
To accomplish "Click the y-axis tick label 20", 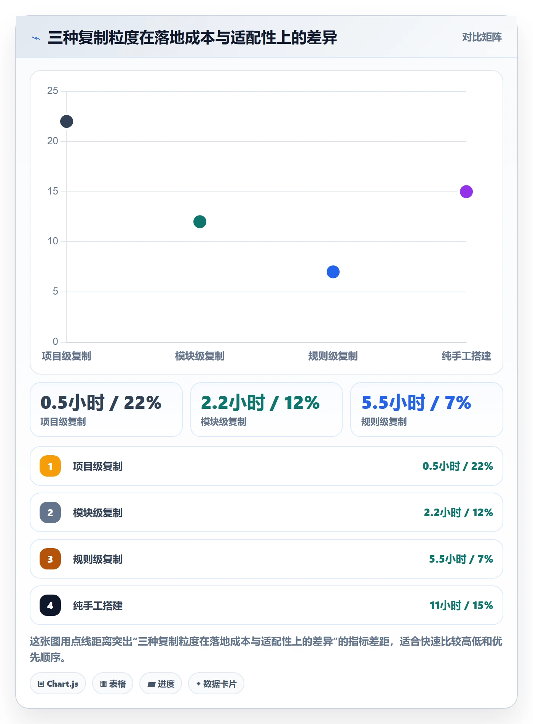I will [53, 141].
